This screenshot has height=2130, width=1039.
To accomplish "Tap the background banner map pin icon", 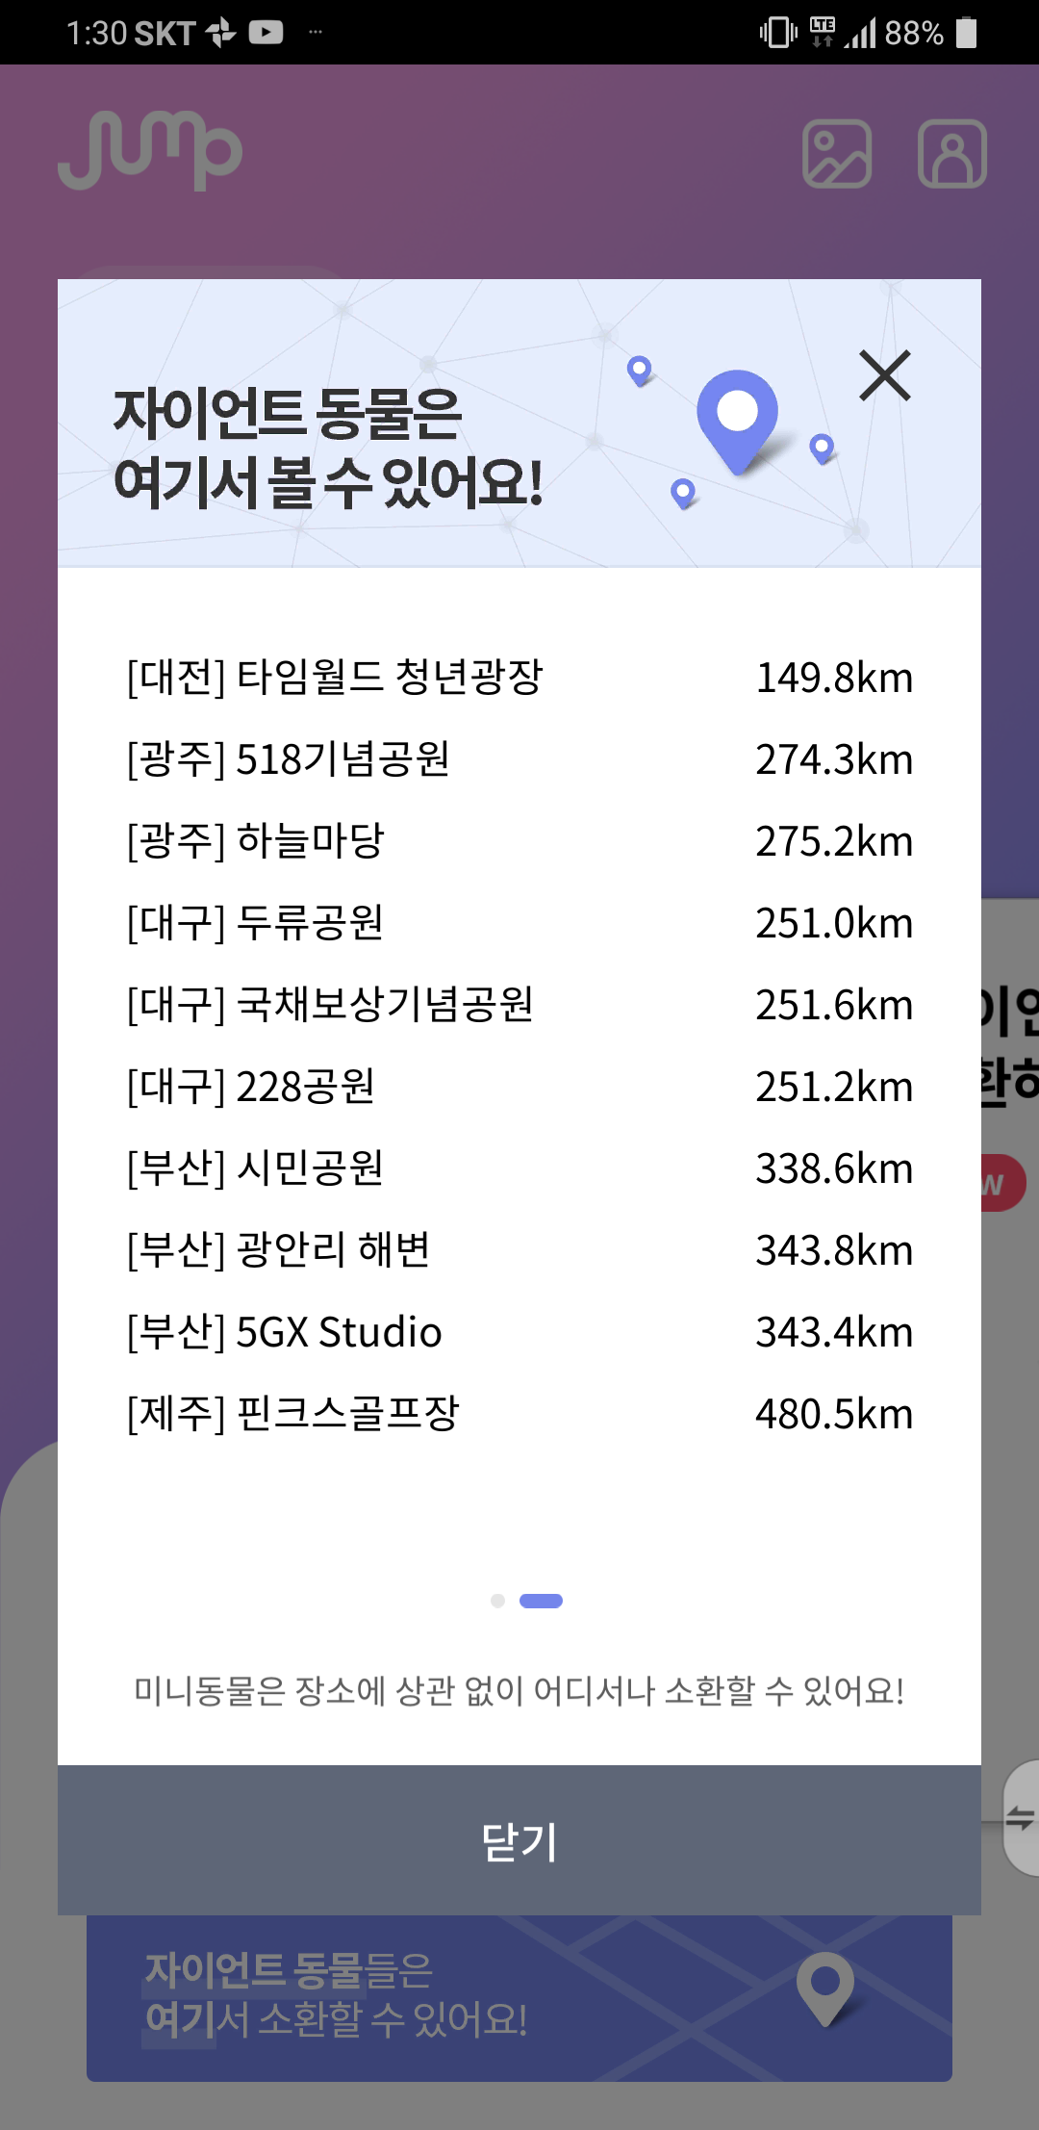I will click(x=825, y=1990).
